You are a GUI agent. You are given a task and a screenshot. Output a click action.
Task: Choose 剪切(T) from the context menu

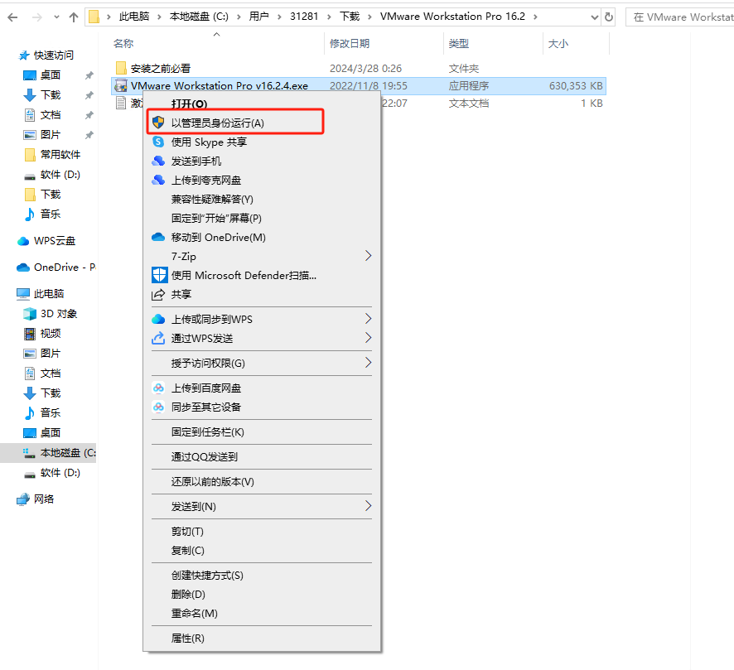[187, 532]
